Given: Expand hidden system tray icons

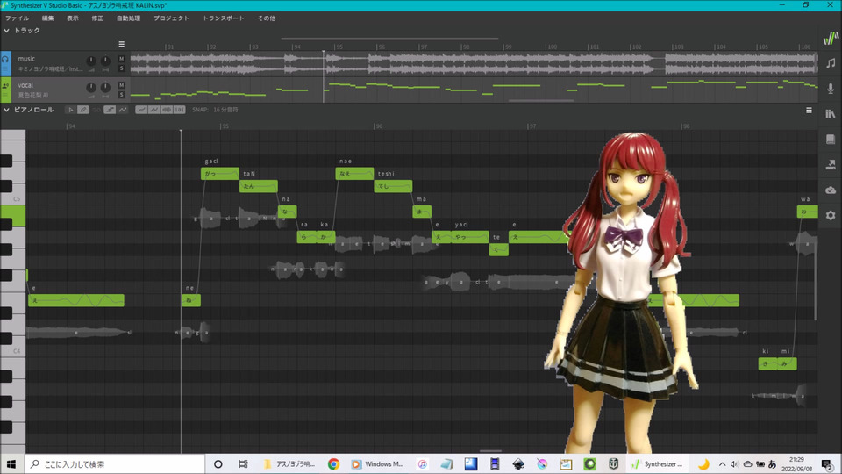Looking at the screenshot, I should 722,463.
